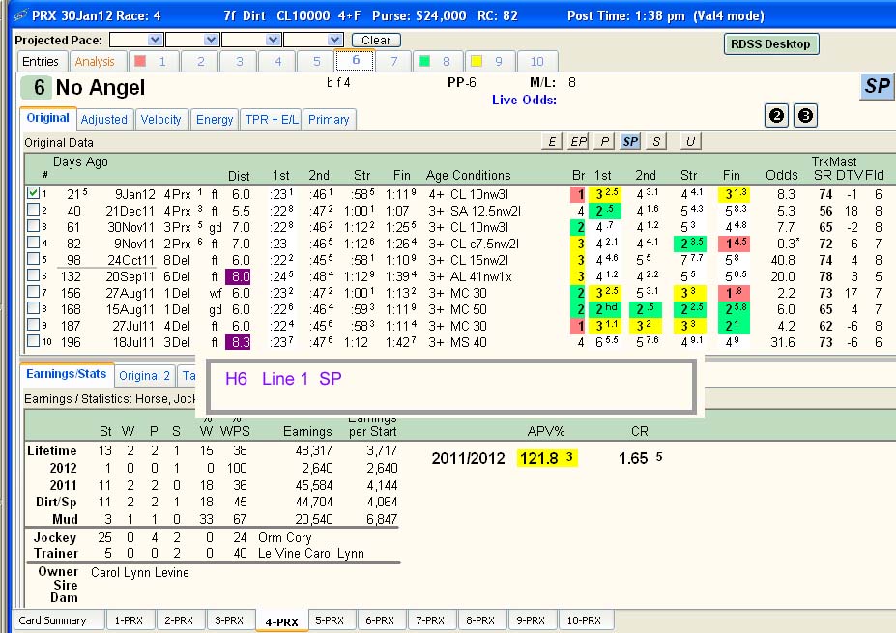Select horse tab 4
Viewport: 896px width, 633px height.
[277, 61]
